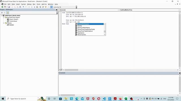Open the Format menu
Screen dimensions: 181x101
[x=23, y=4]
